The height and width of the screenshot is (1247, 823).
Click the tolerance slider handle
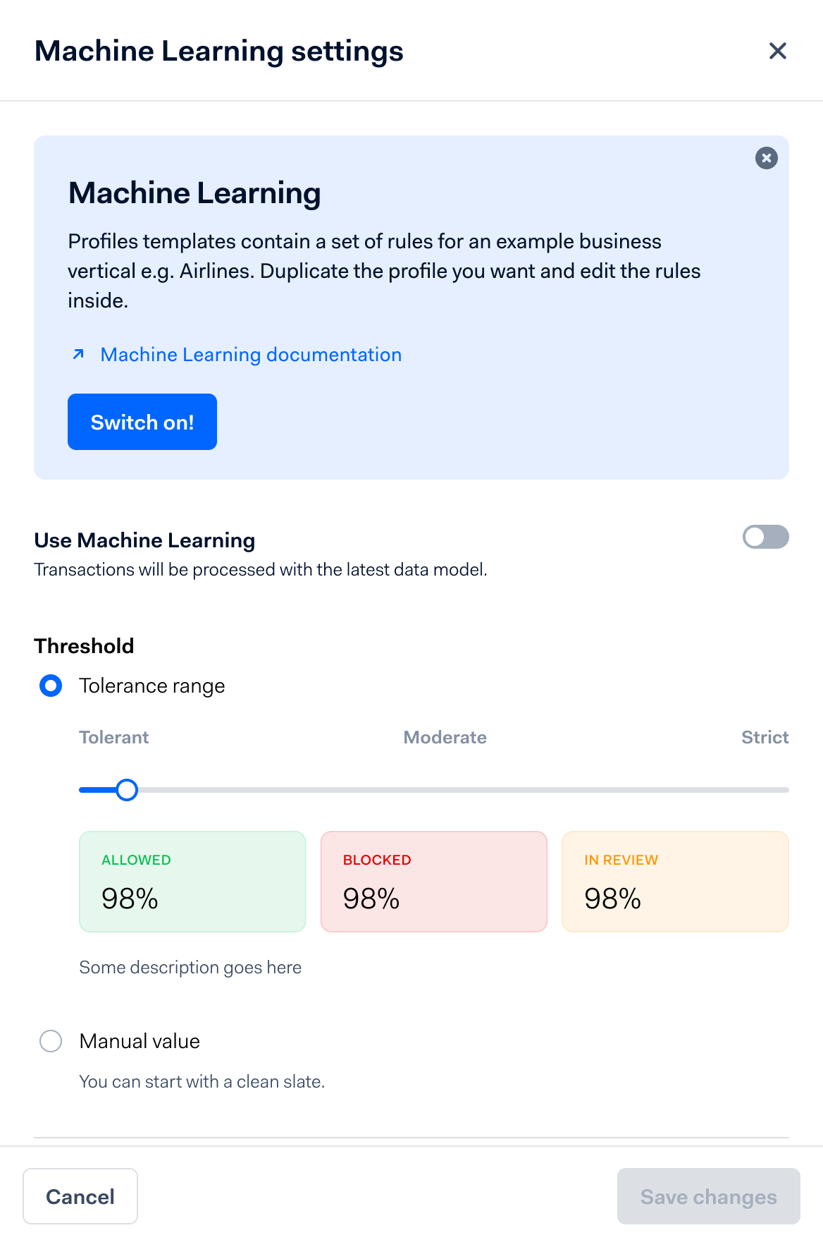[127, 790]
